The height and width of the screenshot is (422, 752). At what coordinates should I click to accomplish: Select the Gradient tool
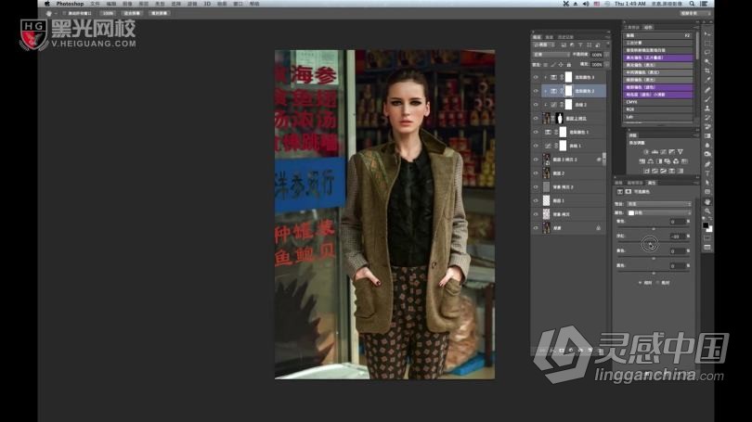tap(707, 135)
